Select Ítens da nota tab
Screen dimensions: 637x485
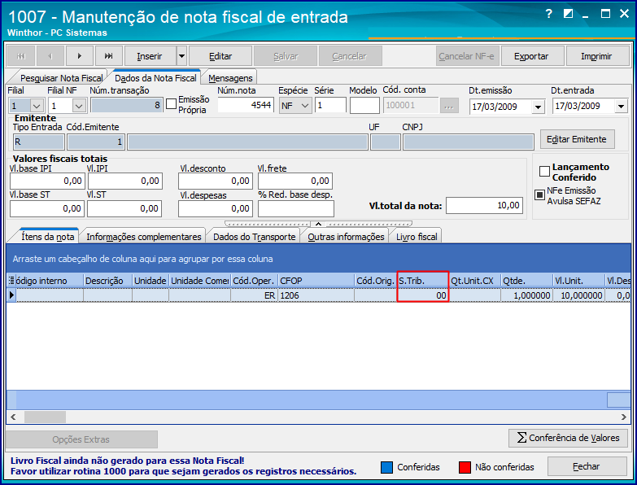tap(47, 237)
